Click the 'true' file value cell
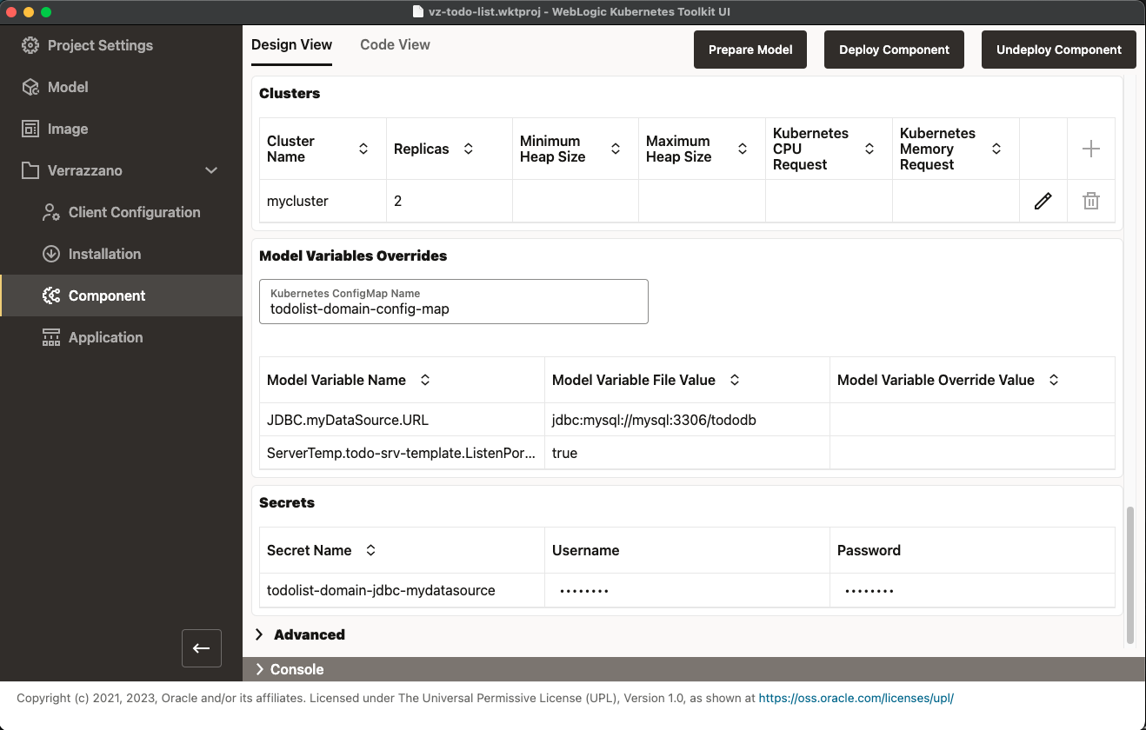Viewport: 1146px width, 730px height. click(687, 453)
